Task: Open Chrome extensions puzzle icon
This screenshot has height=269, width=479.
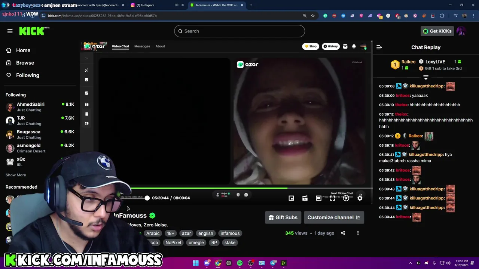Action: (x=442, y=16)
